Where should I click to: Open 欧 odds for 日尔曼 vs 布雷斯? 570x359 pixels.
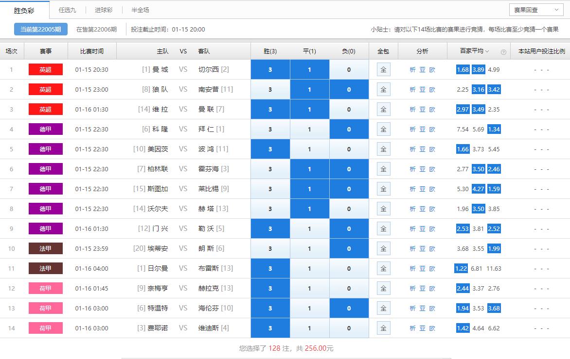click(x=432, y=268)
